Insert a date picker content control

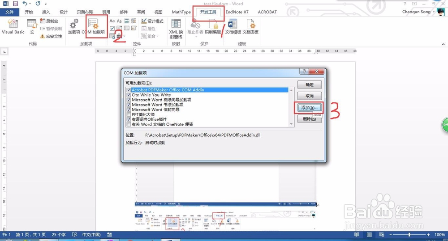coord(134,28)
